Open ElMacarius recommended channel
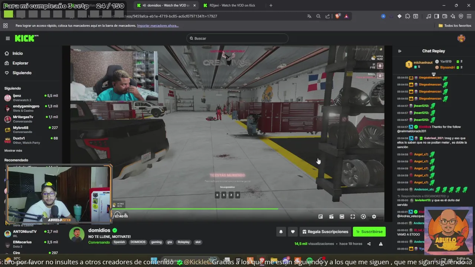Image resolution: width=475 pixels, height=267 pixels. click(x=31, y=244)
